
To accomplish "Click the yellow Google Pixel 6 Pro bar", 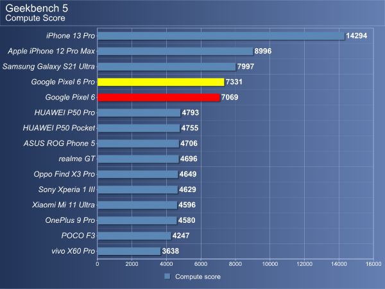I will click(x=161, y=82).
